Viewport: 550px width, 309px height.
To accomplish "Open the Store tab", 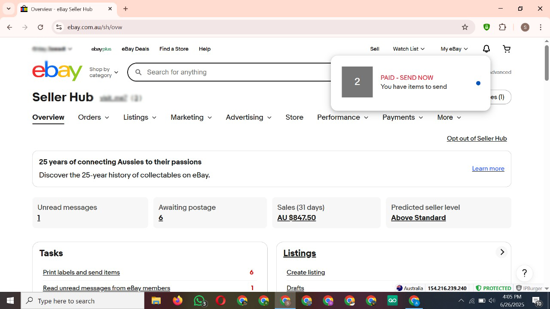I will [x=294, y=117].
